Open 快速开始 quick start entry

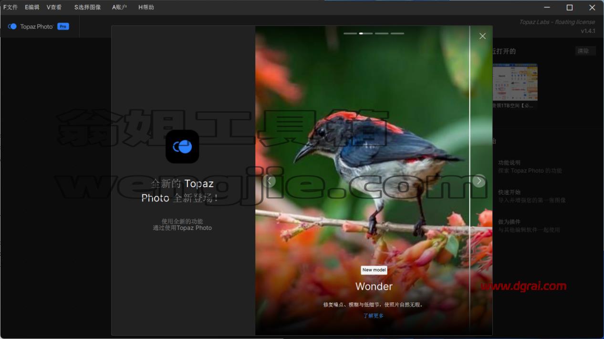[531, 196]
